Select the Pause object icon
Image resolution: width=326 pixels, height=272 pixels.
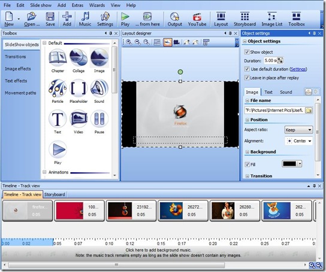click(x=99, y=119)
